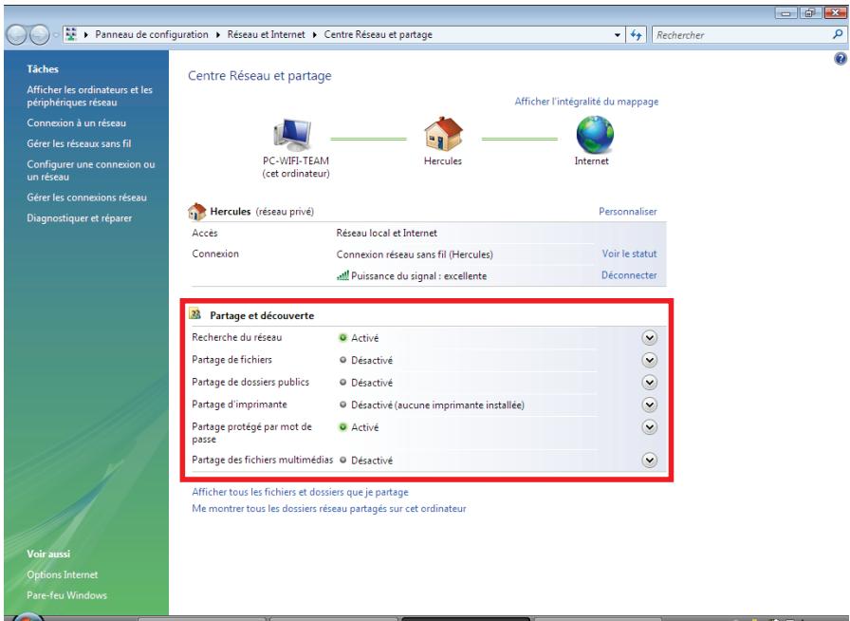Click the Partage de dossiers publics row label

(x=250, y=382)
